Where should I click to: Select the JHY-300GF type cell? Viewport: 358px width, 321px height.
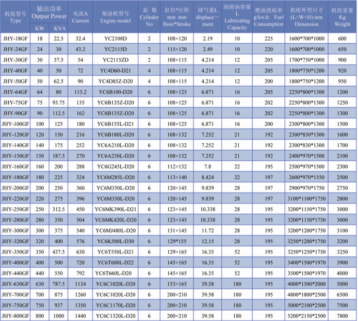(x=15, y=231)
